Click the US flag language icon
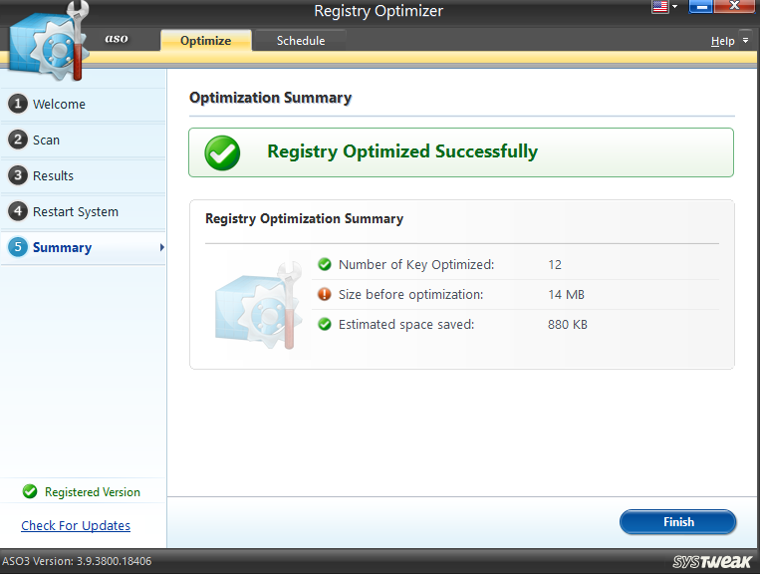 click(x=660, y=7)
